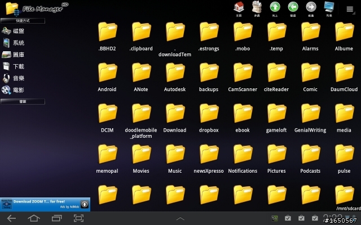Image resolution: width=361 pixels, height=225 pixels.
Task: Open the Autodesk folder
Action: (175, 77)
